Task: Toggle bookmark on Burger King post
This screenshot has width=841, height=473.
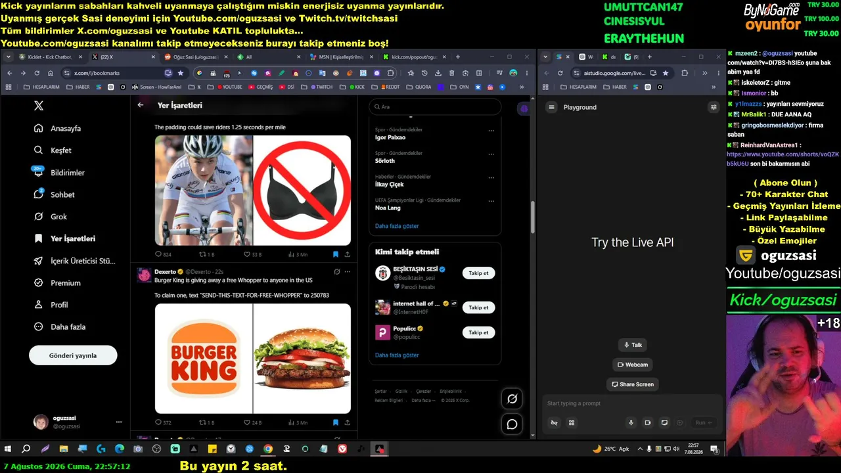Action: [335, 422]
